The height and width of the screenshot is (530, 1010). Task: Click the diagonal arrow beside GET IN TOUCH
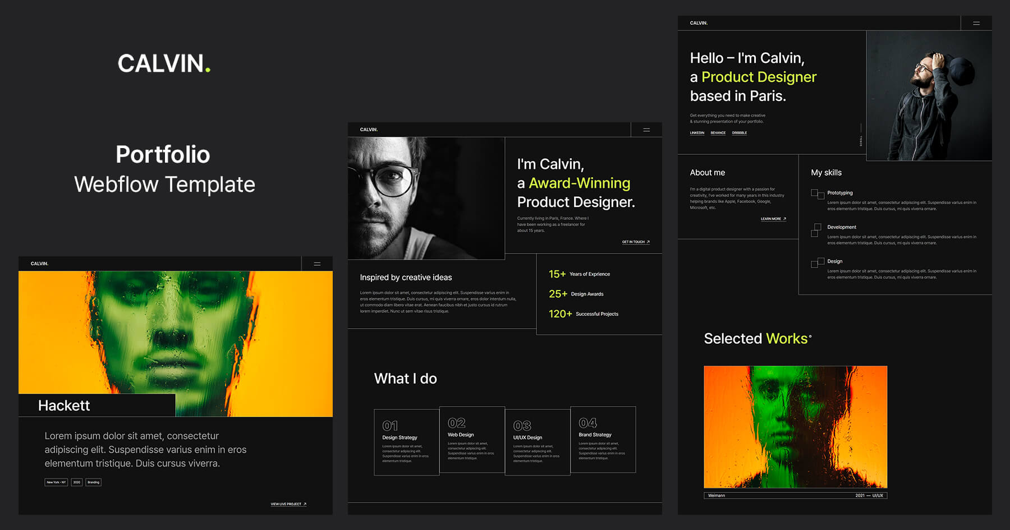coord(648,241)
